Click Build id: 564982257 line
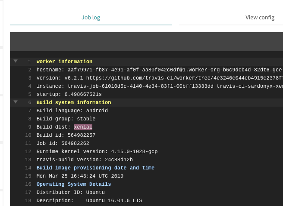Screen dimensions: 283x206 66,135
